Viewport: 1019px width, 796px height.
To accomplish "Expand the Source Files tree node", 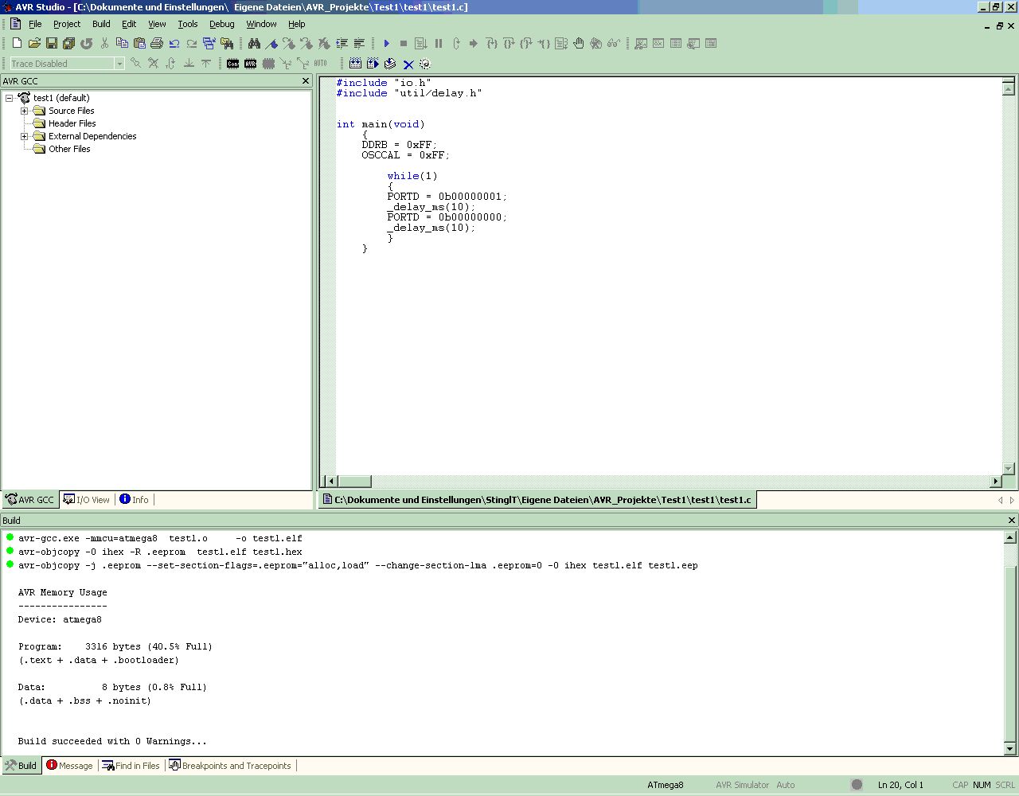I will (25, 111).
